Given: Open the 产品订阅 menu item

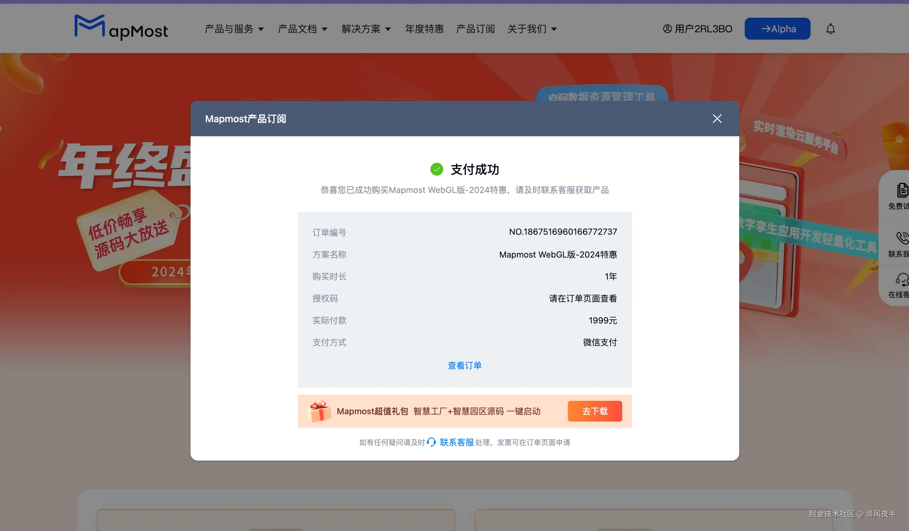Looking at the screenshot, I should 476,29.
